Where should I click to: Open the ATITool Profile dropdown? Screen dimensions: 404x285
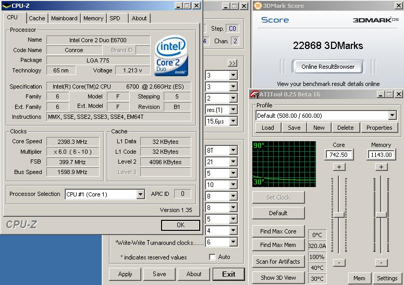[392, 115]
